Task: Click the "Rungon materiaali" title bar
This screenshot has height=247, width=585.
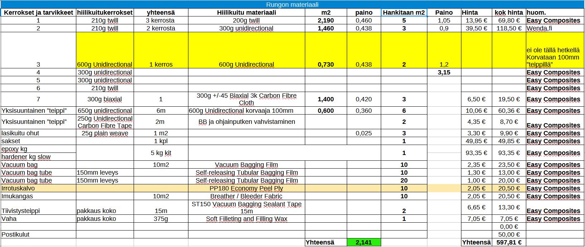Action: click(292, 5)
